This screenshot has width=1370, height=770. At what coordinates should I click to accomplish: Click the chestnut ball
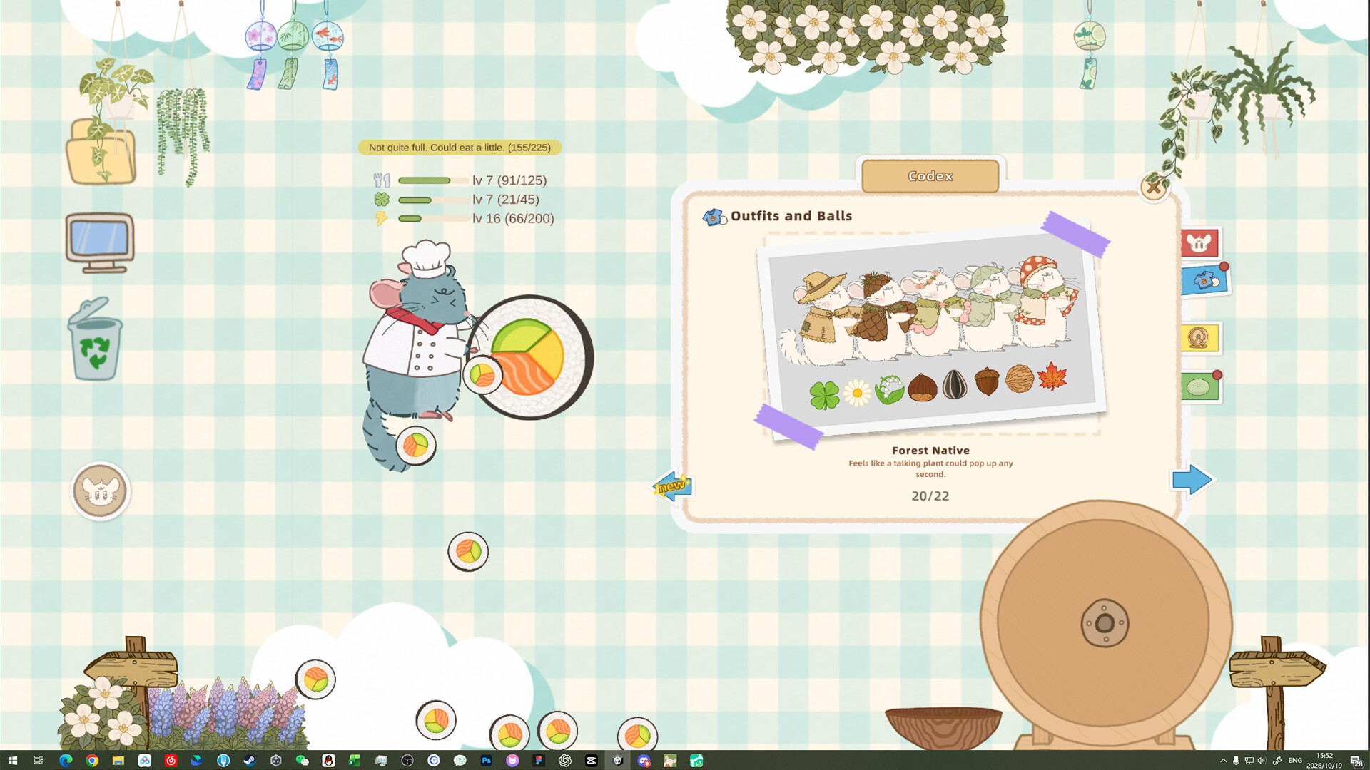point(922,387)
